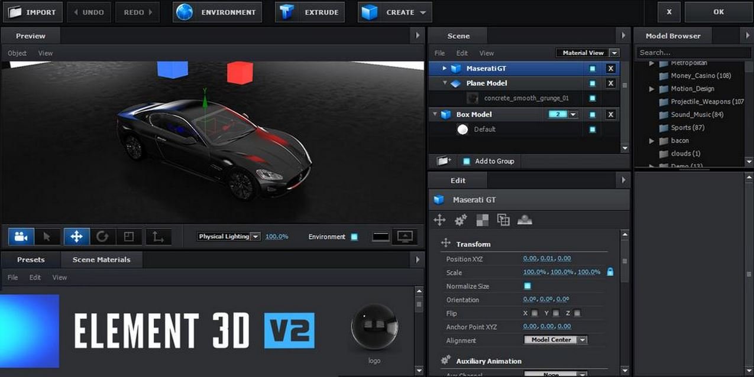
Task: Click the new group folder icon
Action: (x=444, y=161)
